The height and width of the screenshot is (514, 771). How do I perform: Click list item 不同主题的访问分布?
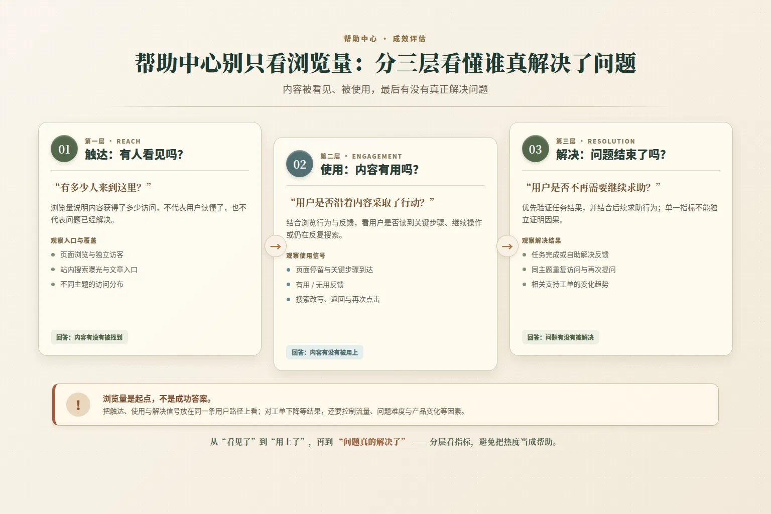92,284
